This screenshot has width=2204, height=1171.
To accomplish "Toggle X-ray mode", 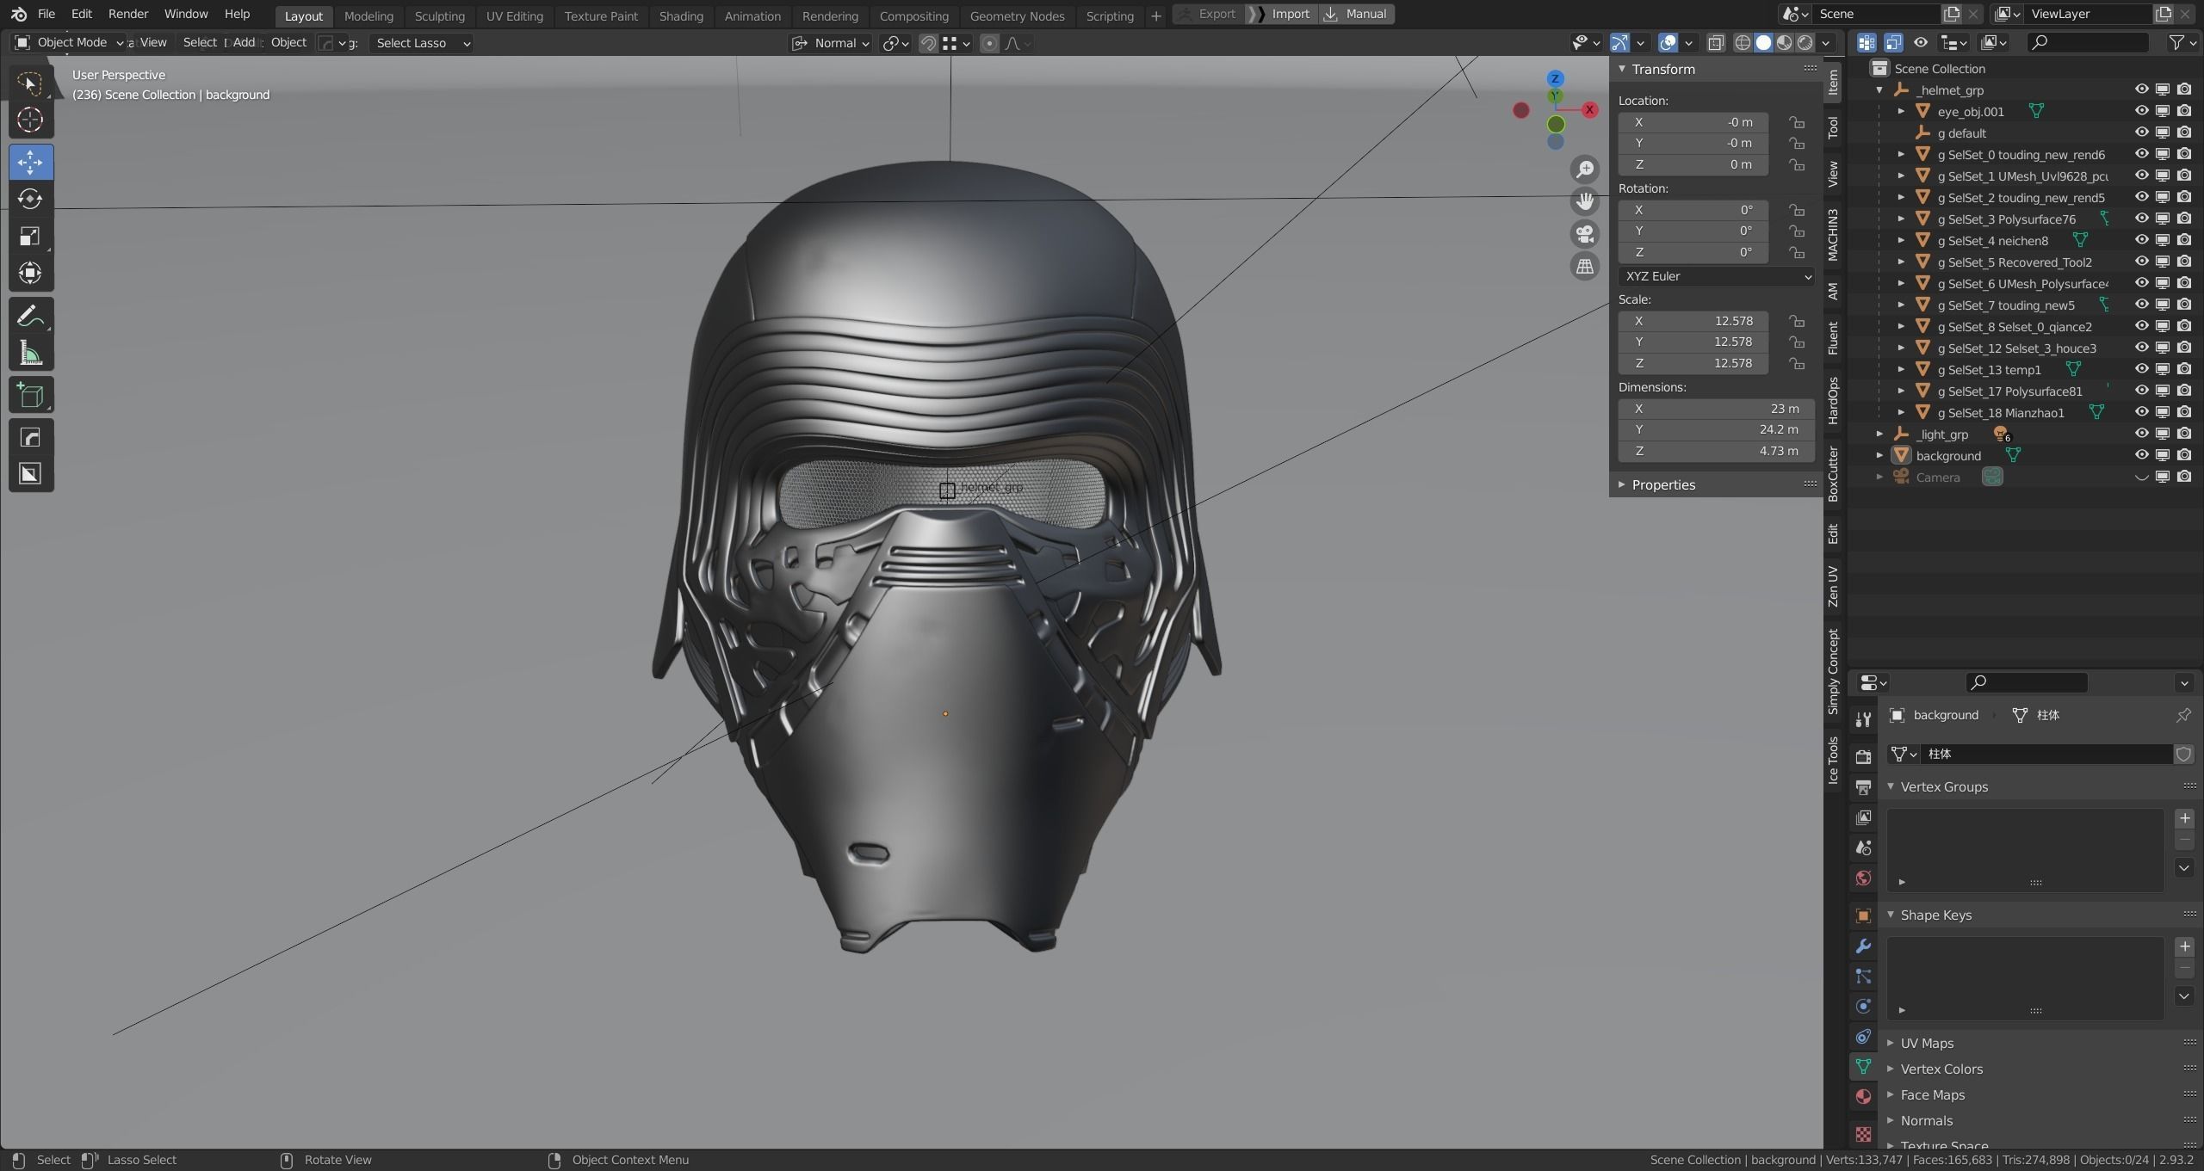I will (1715, 43).
